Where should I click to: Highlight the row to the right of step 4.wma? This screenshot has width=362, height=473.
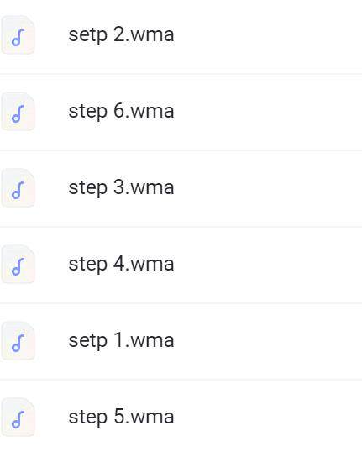click(x=269, y=265)
